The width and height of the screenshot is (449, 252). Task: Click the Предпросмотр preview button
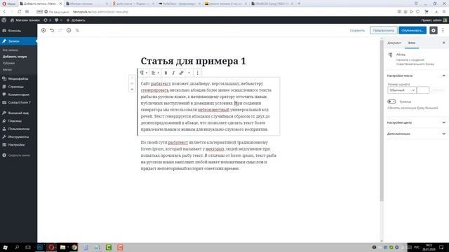384,30
